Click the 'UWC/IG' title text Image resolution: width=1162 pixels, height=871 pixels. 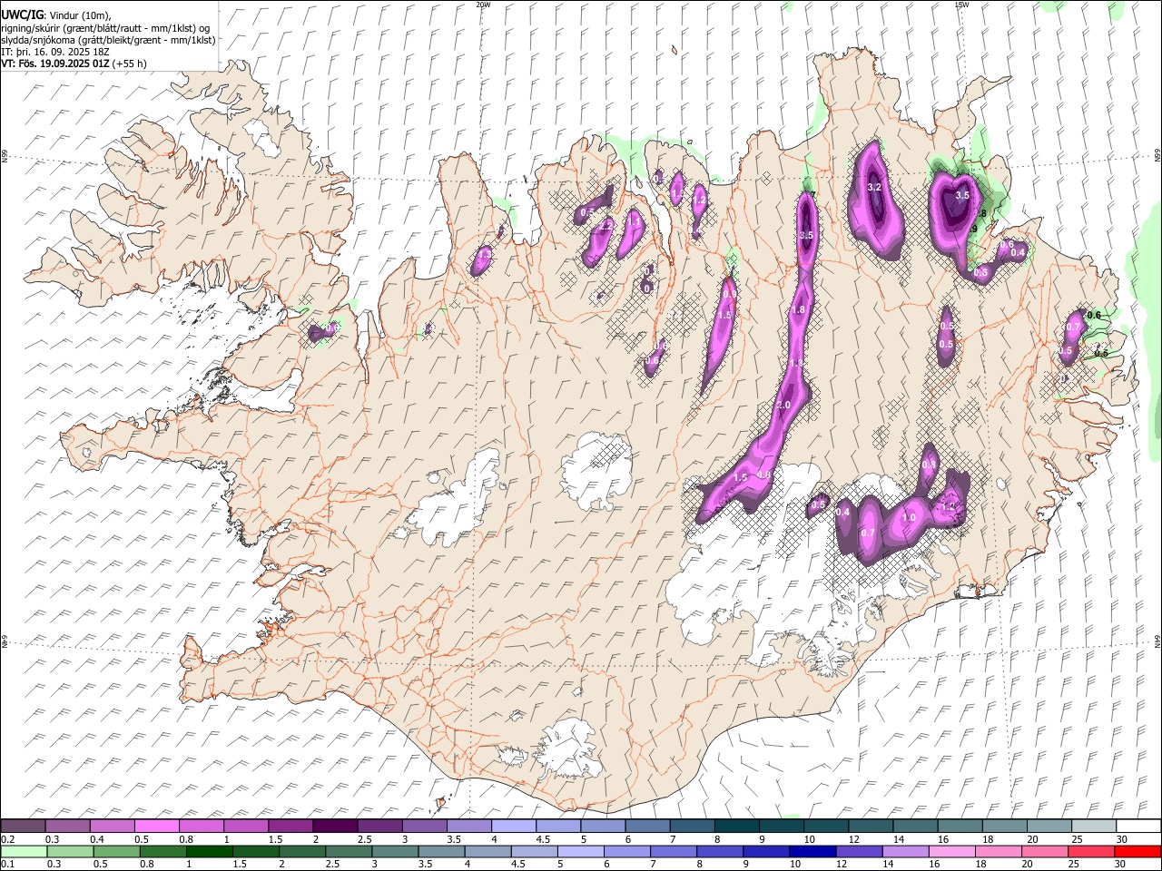[21, 15]
